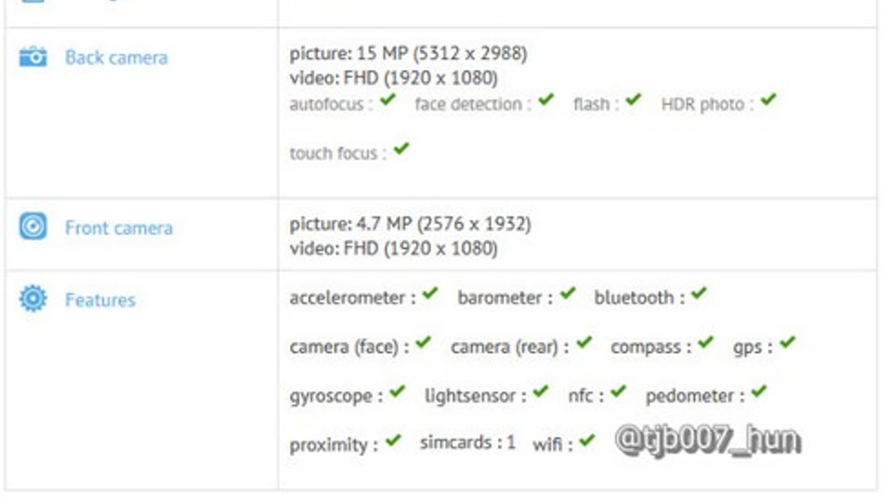Click the Back camera icon
883x497 pixels.
click(33, 56)
